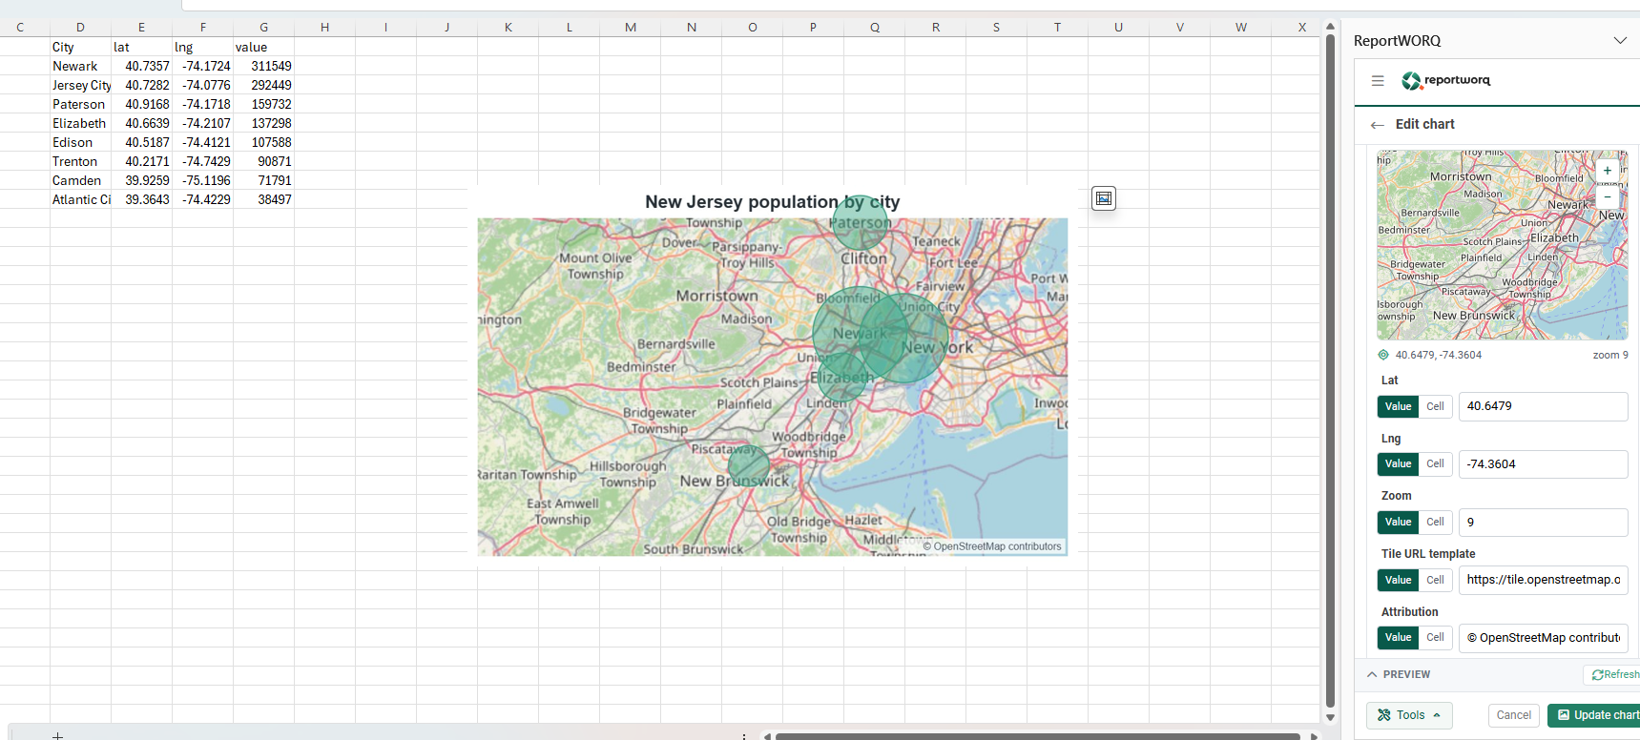1640x740 pixels.
Task: Select Value mode for Zoom
Action: point(1398,523)
